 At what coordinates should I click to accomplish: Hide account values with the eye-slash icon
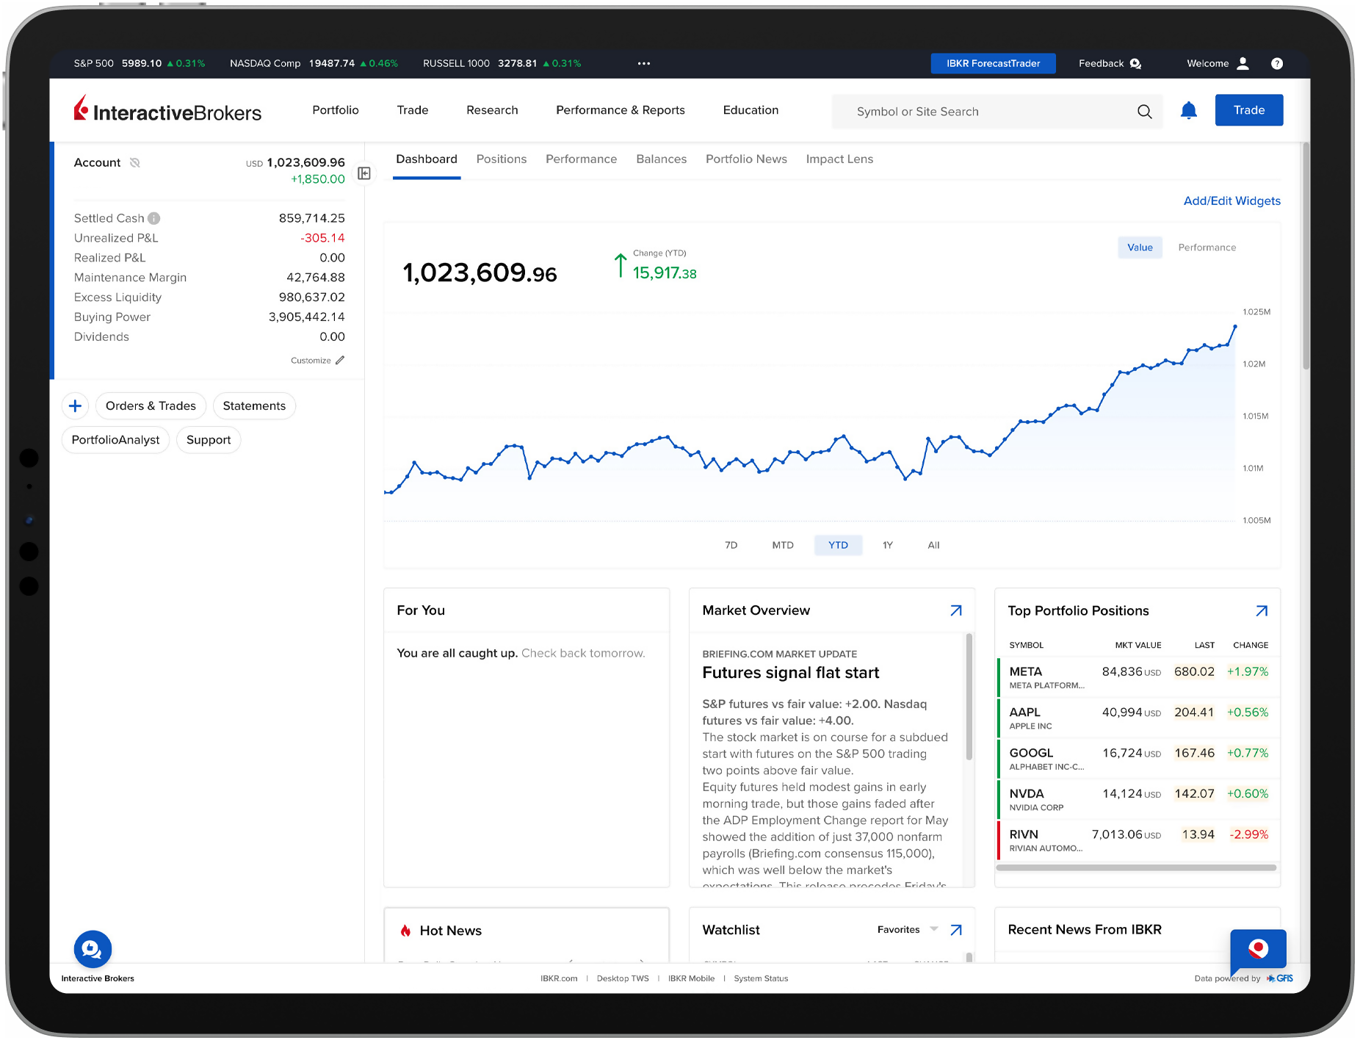[x=135, y=162]
